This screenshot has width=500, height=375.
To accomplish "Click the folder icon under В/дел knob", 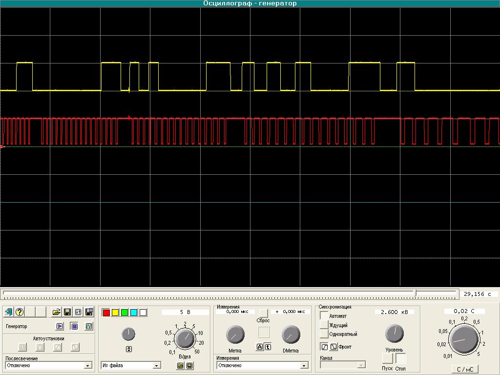I will (180, 365).
